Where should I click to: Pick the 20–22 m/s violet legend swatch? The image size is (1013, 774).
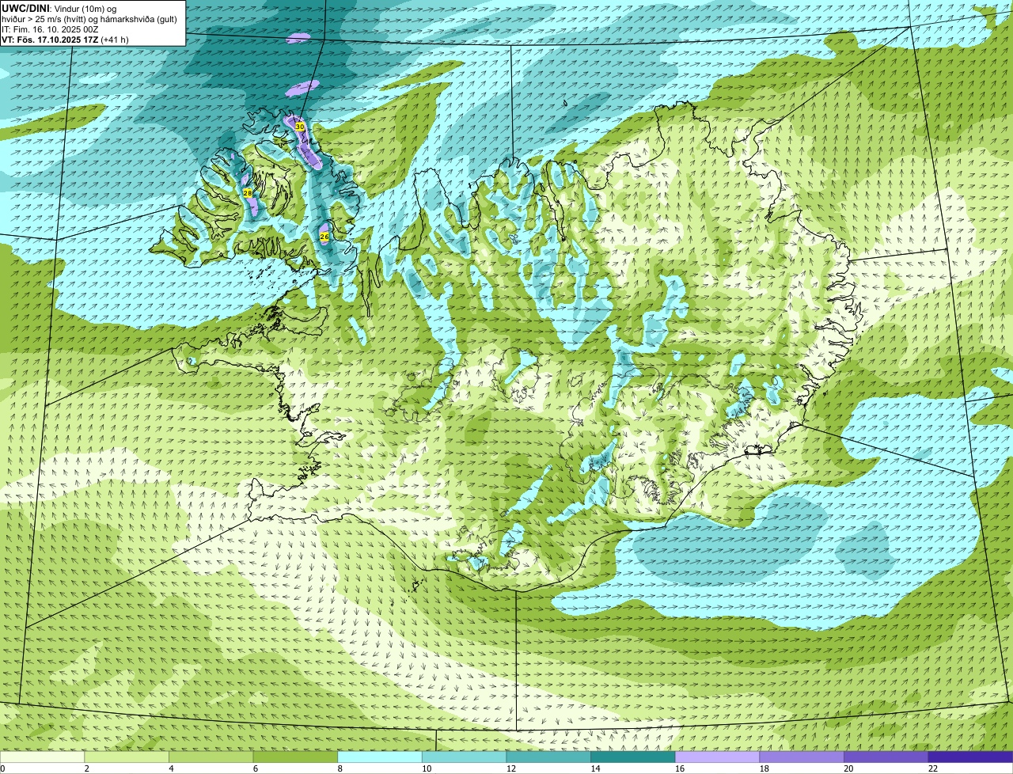point(886,757)
